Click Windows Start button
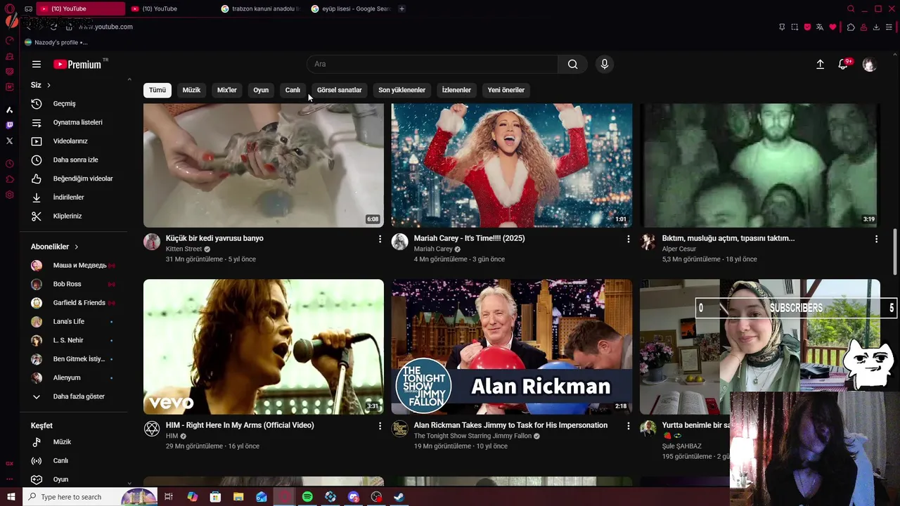The width and height of the screenshot is (900, 506). [11, 497]
